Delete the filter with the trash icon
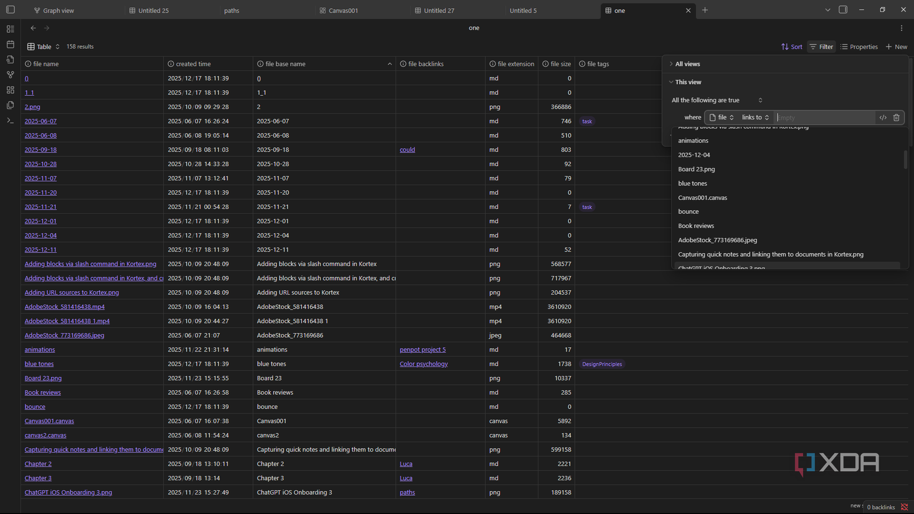The width and height of the screenshot is (914, 514). click(896, 117)
